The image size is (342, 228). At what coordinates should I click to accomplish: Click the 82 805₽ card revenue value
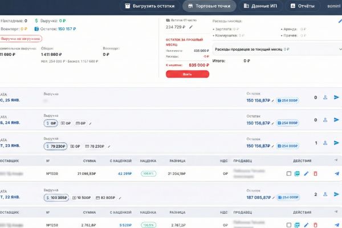click(x=105, y=198)
